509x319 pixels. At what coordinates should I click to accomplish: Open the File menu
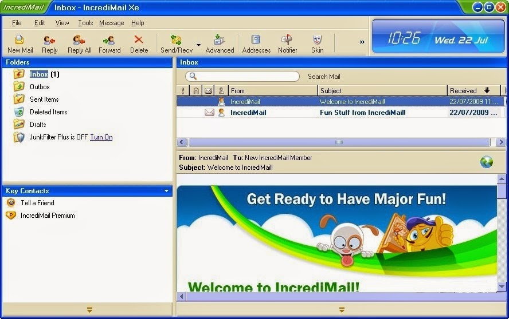click(x=17, y=23)
